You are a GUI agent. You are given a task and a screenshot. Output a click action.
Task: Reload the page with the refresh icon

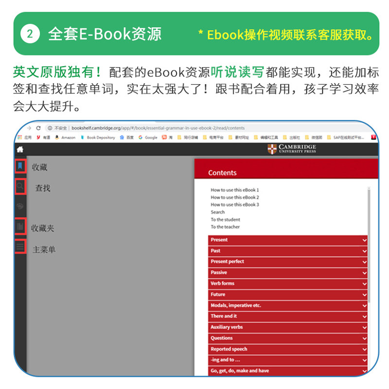(38, 128)
